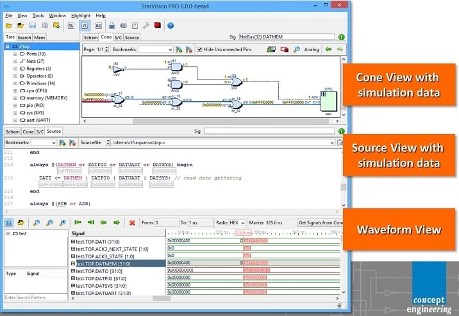
Task: Click the empty Sig field in Source view
Action: click(269, 131)
